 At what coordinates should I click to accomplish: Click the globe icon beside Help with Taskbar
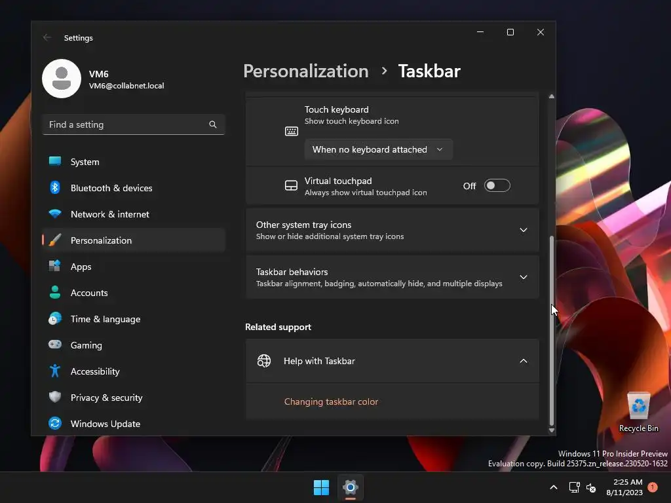pos(264,361)
